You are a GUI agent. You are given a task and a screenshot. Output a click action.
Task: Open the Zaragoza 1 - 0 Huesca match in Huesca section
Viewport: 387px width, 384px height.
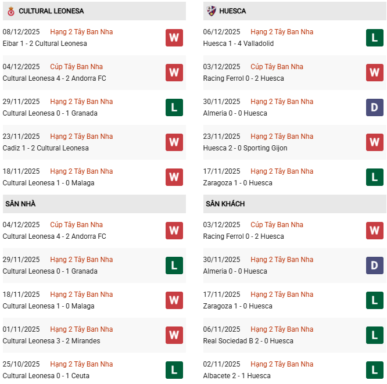click(x=238, y=183)
